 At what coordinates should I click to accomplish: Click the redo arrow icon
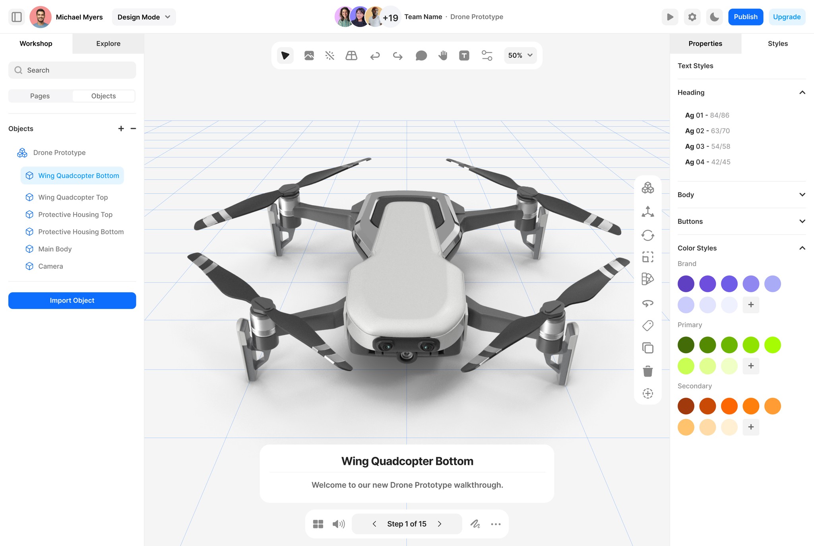pyautogui.click(x=397, y=55)
